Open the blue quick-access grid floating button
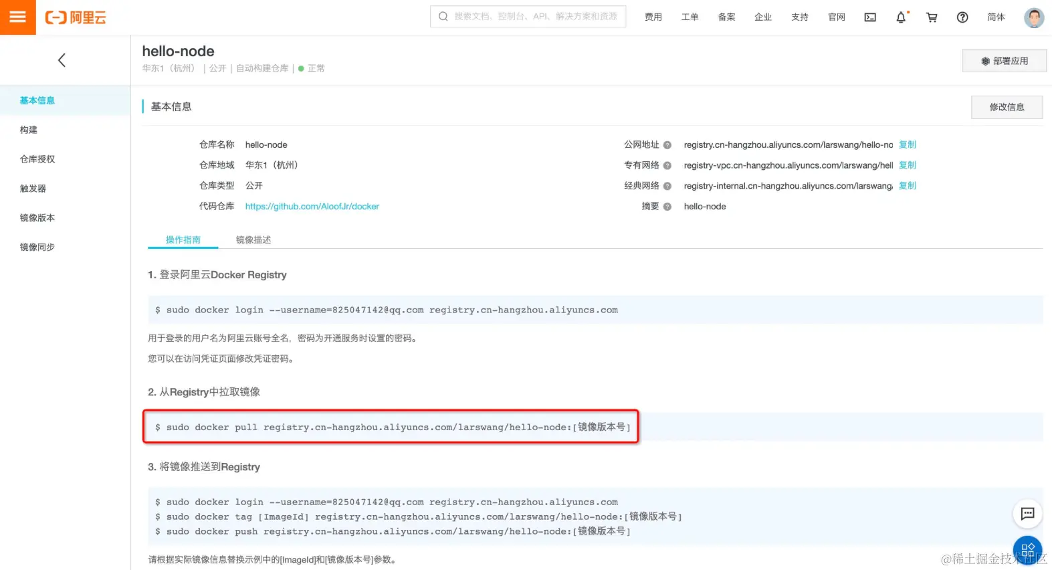 [1028, 551]
